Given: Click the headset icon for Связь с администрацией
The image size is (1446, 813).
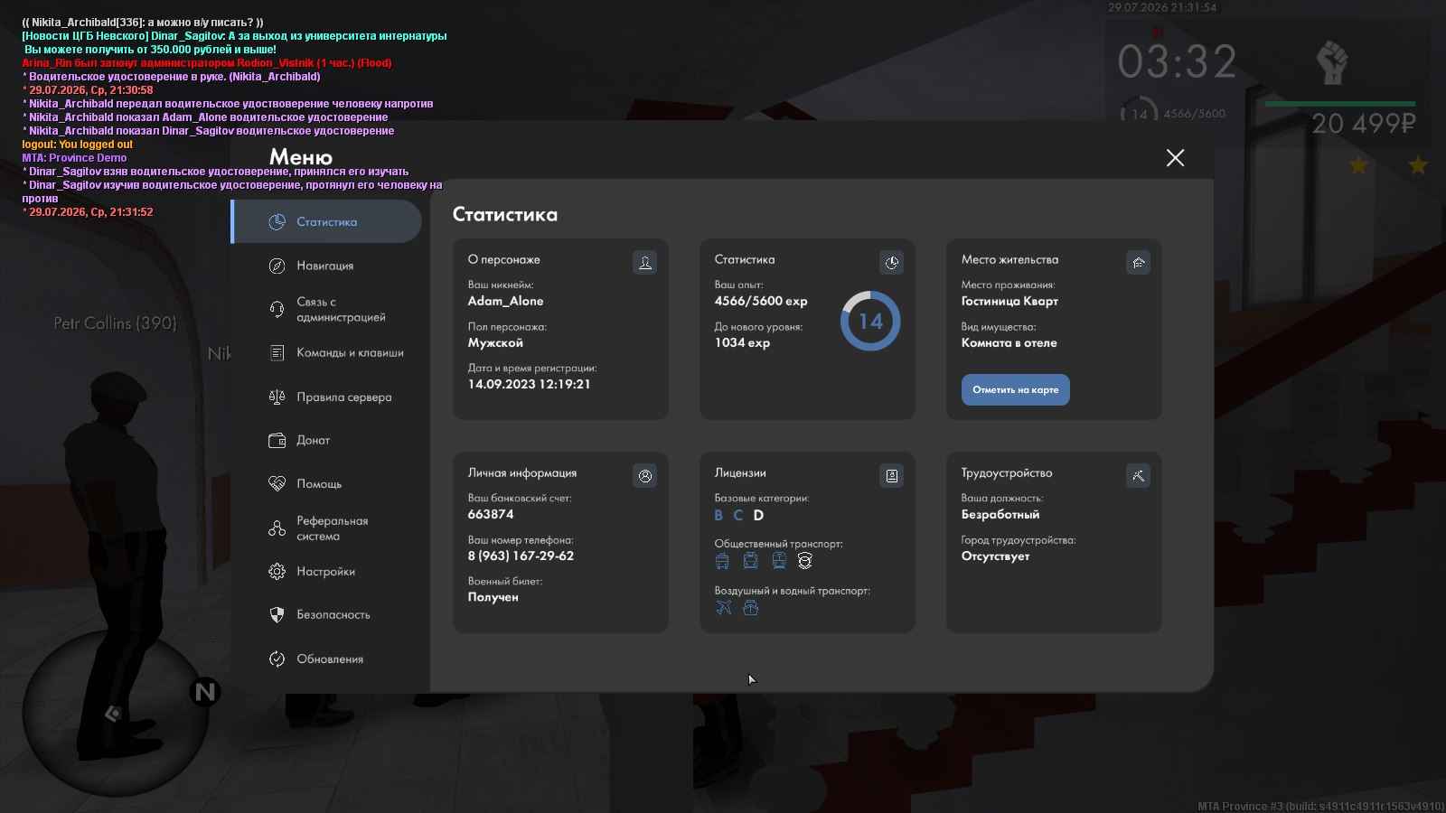Looking at the screenshot, I should coord(277,309).
